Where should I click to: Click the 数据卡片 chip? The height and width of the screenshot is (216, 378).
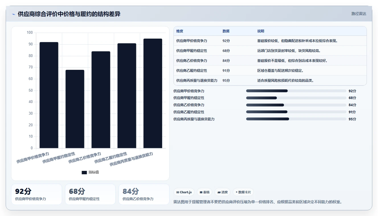[x=243, y=192]
